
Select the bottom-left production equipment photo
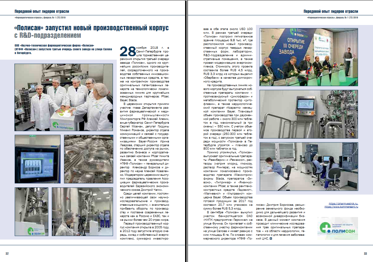pyautogui.click(x=31, y=211)
